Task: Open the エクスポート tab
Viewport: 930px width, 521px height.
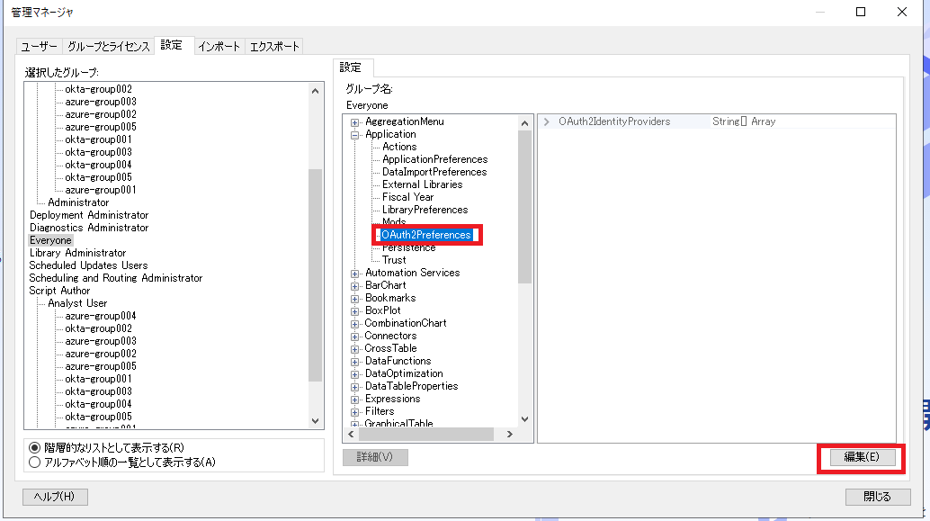Action: click(274, 46)
